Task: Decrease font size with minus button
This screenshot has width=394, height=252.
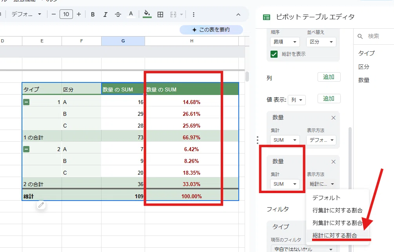Action: coord(54,15)
